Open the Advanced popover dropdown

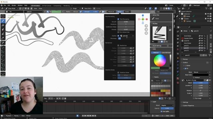[x=112, y=12]
